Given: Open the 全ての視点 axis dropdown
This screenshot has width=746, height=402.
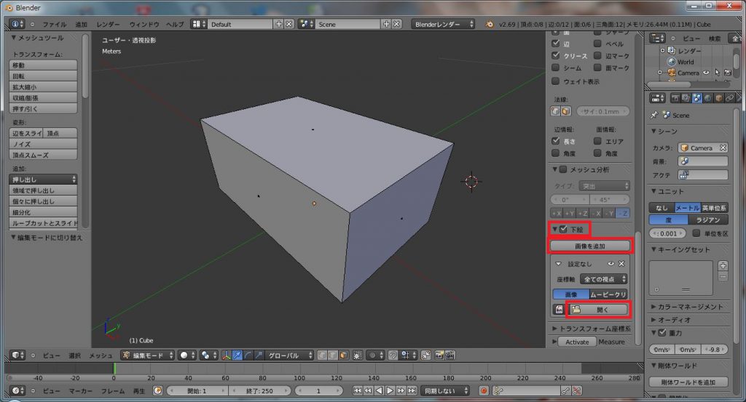Looking at the screenshot, I should coord(603,279).
